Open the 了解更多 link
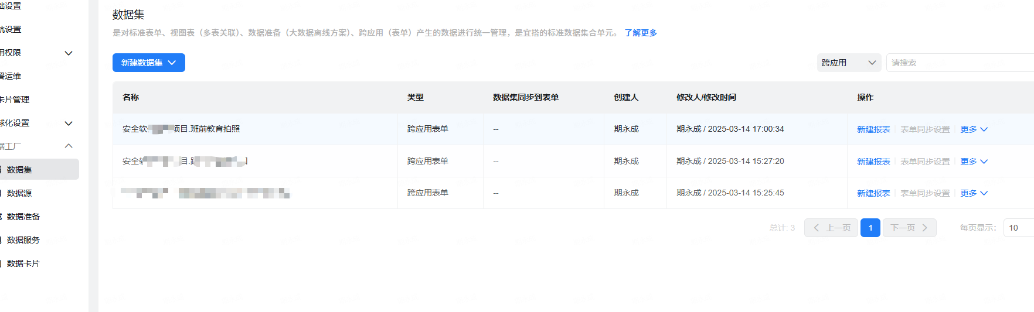The height and width of the screenshot is (312, 1034). click(x=641, y=33)
